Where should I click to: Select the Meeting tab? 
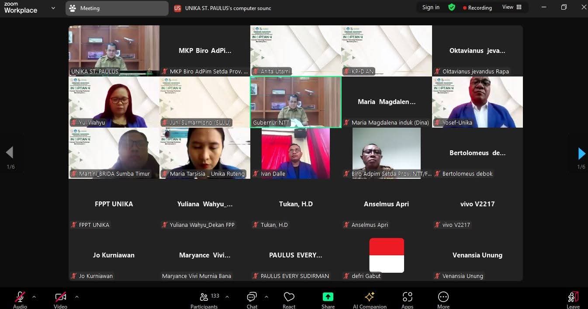pos(117,8)
